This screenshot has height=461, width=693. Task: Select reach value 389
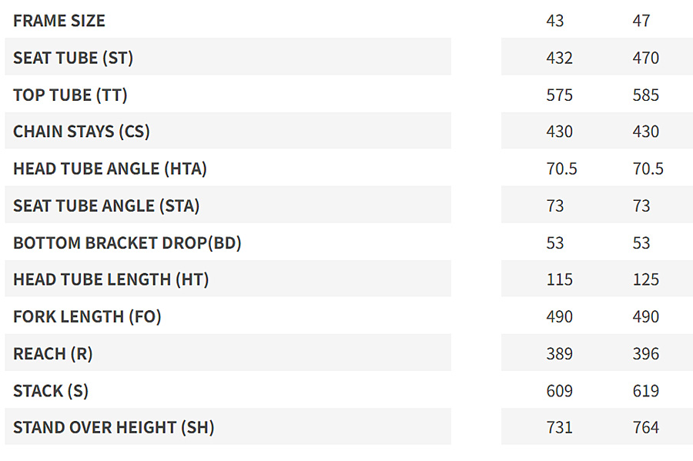pos(559,353)
